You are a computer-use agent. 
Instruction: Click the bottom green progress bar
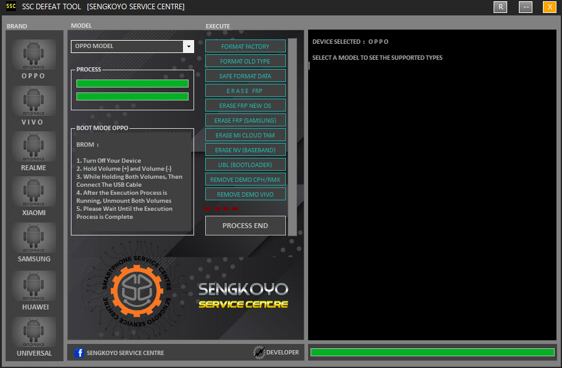click(x=433, y=351)
